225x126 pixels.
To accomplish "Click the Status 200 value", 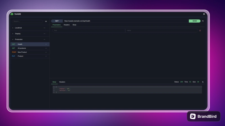I will [x=181, y=82].
